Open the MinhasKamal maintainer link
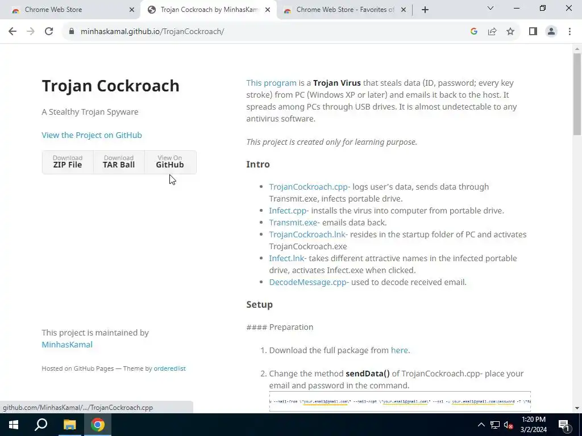The width and height of the screenshot is (582, 436). pyautogui.click(x=67, y=345)
